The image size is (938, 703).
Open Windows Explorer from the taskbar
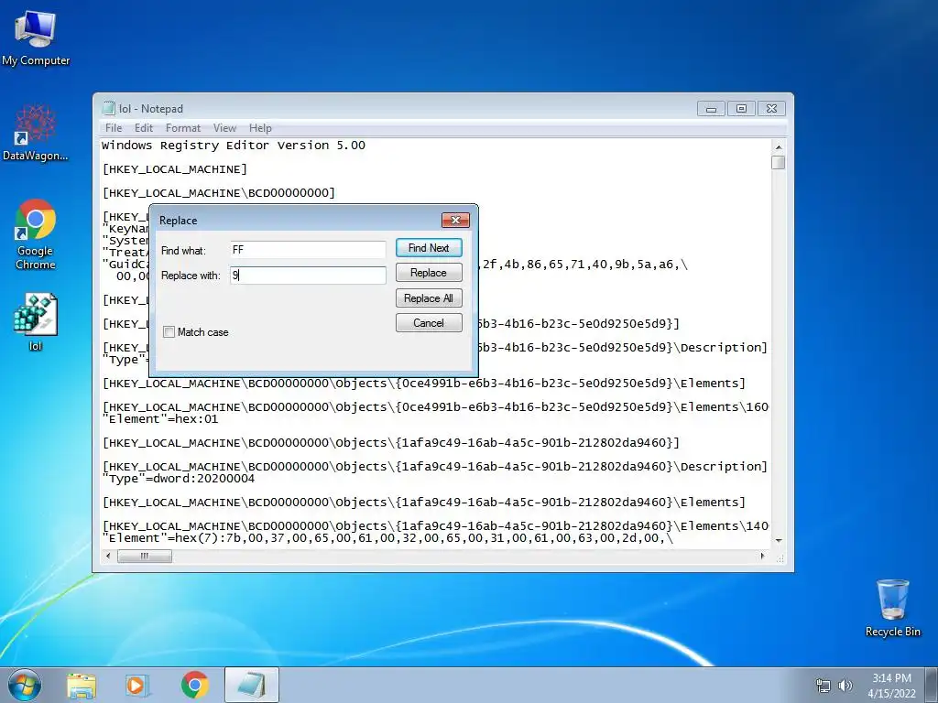pyautogui.click(x=82, y=685)
